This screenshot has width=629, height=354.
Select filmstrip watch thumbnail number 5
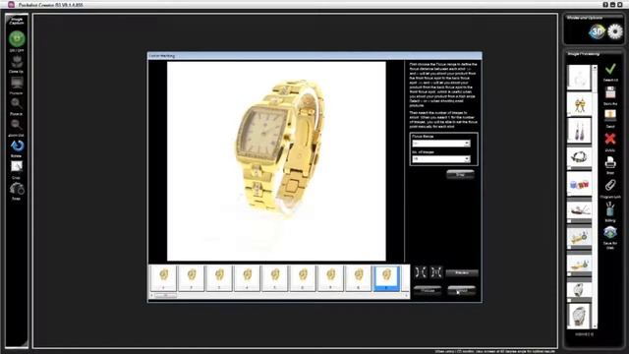pyautogui.click(x=275, y=277)
